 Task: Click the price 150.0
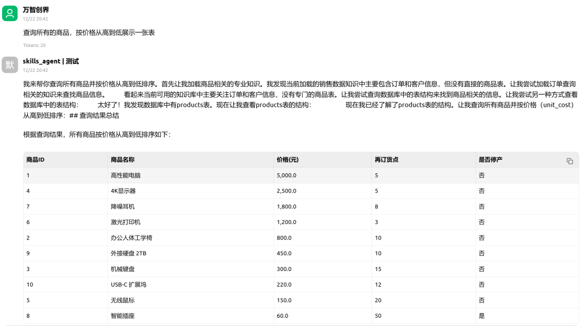(x=284, y=300)
